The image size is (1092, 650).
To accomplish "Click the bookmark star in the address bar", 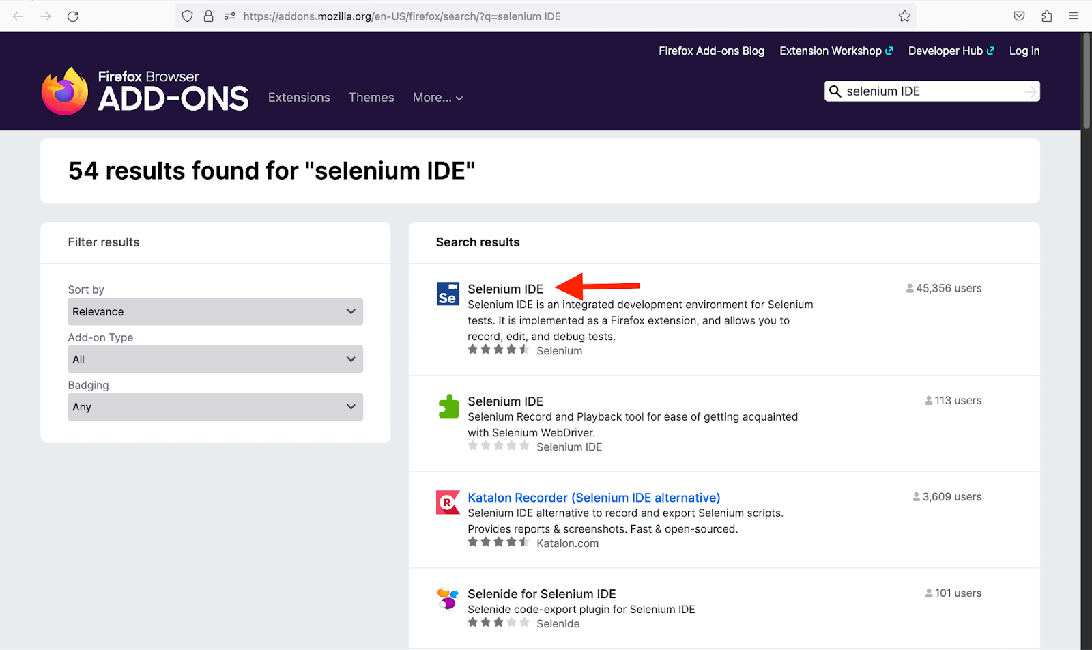I will tap(904, 16).
